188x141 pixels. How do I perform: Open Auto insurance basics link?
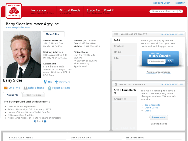[159, 72]
